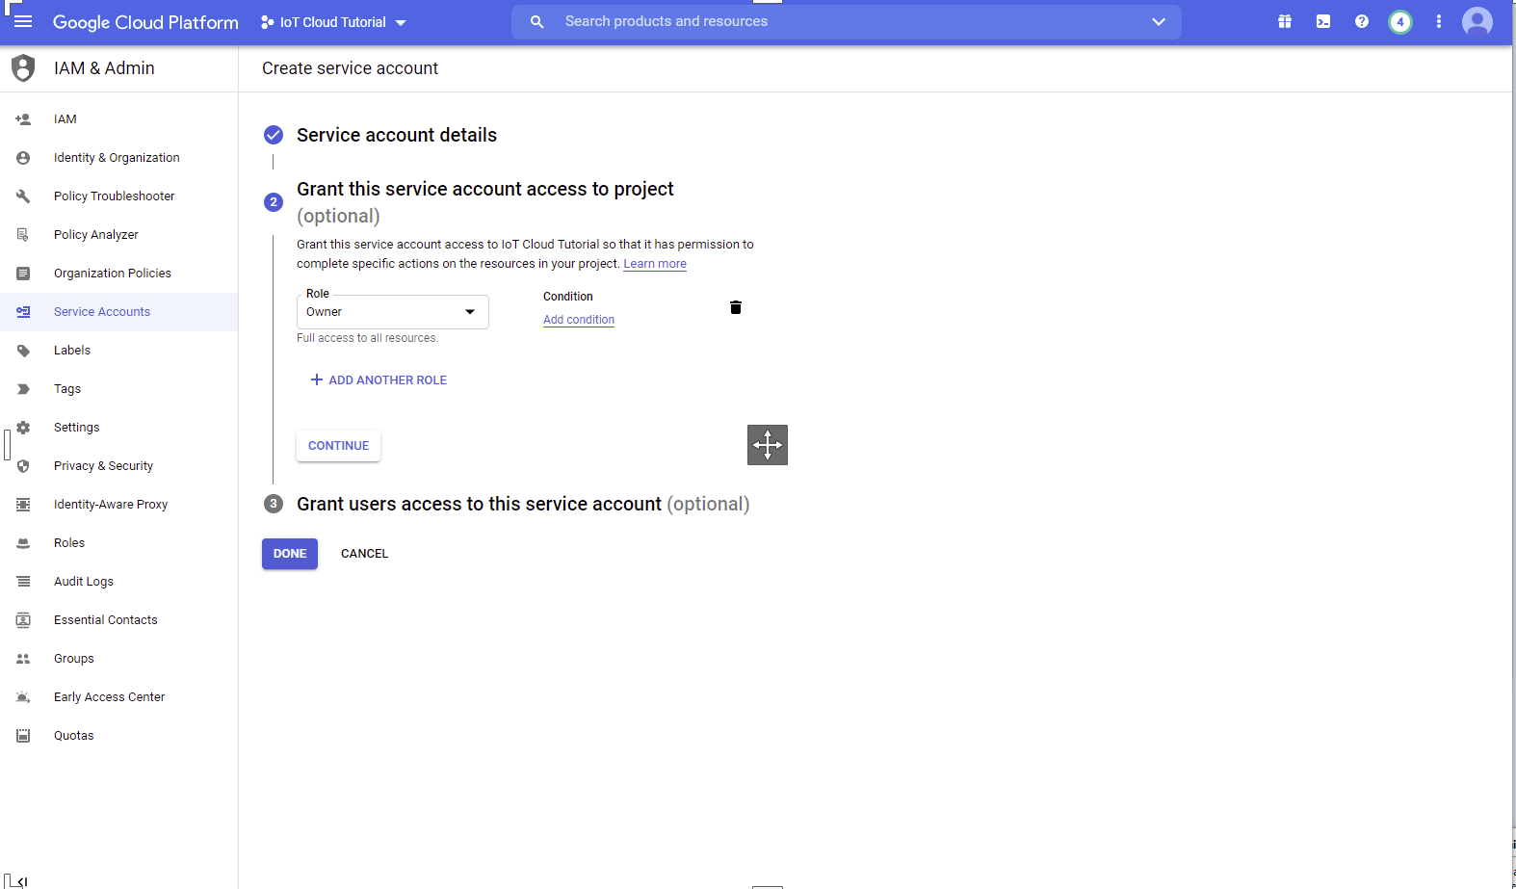Click 'Full access to all resources.' text
This screenshot has height=889, width=1516.
coord(367,338)
